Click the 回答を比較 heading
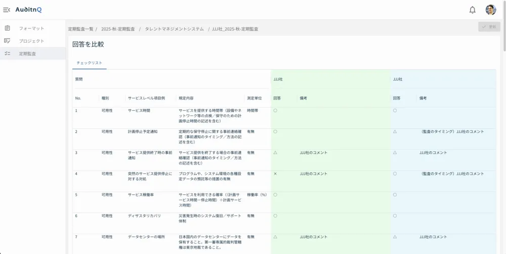Image resolution: width=506 pixels, height=254 pixels. [88, 44]
